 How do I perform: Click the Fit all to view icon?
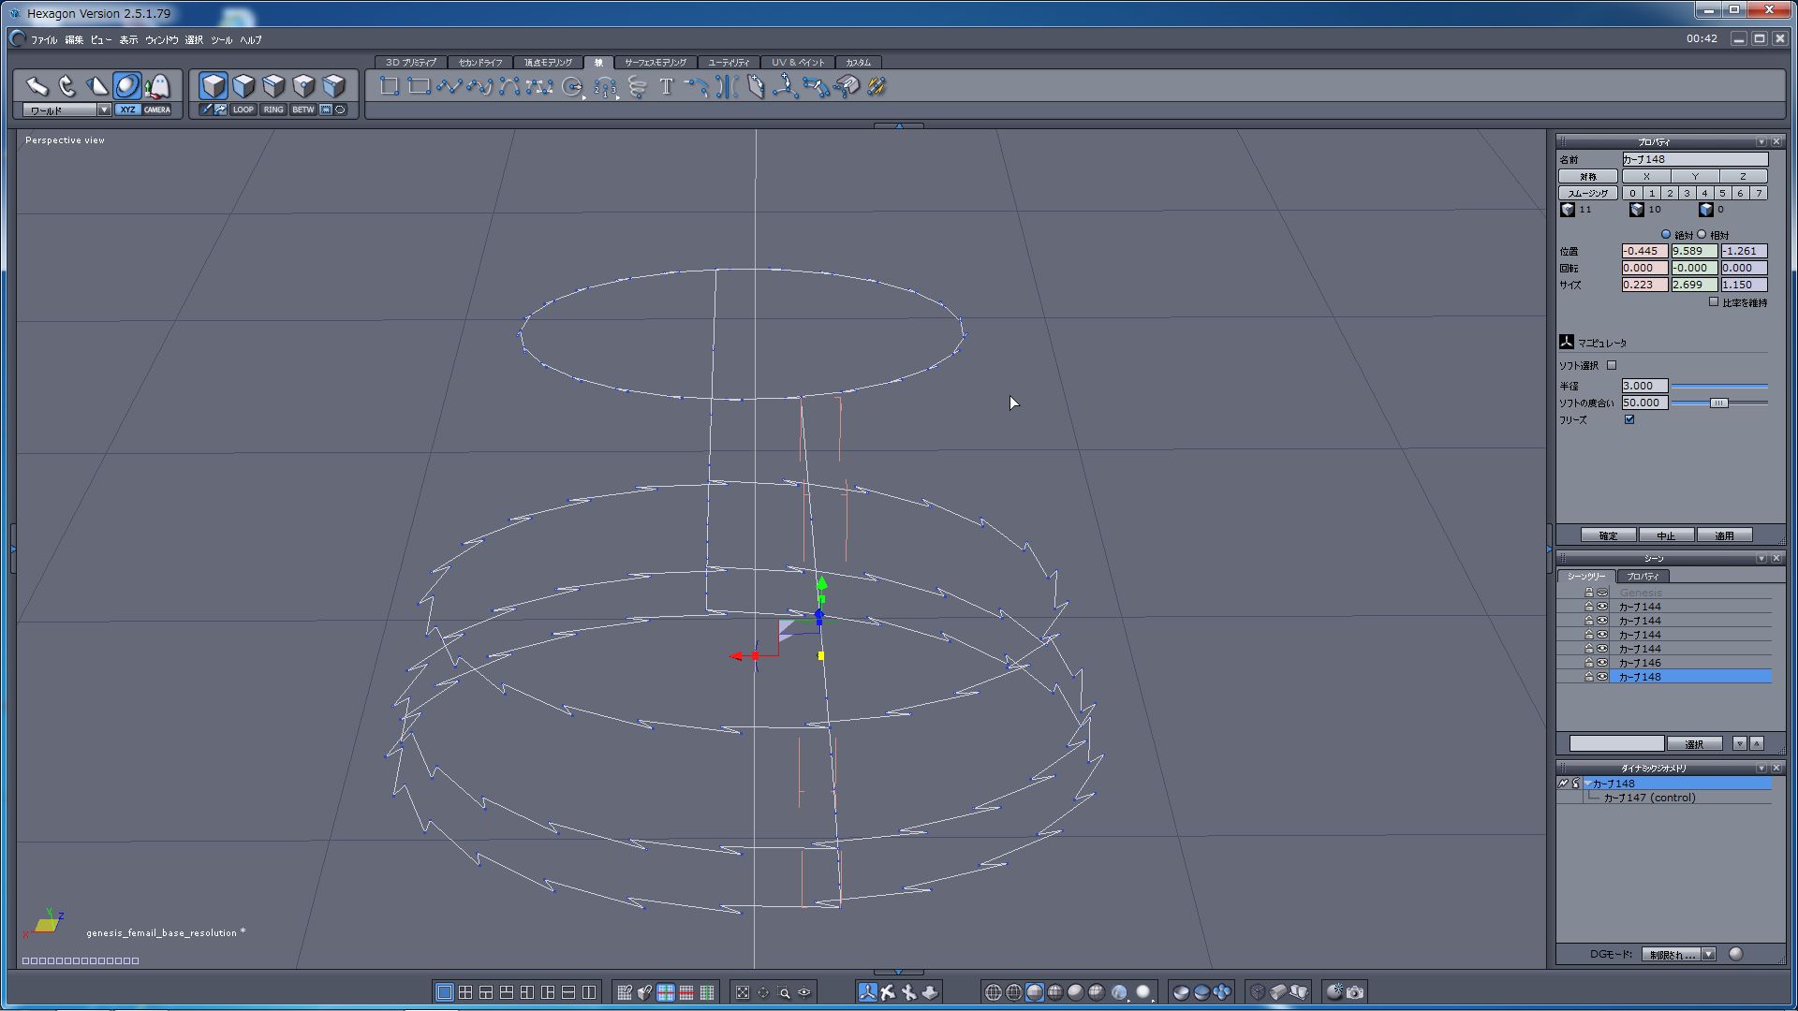coord(743,992)
